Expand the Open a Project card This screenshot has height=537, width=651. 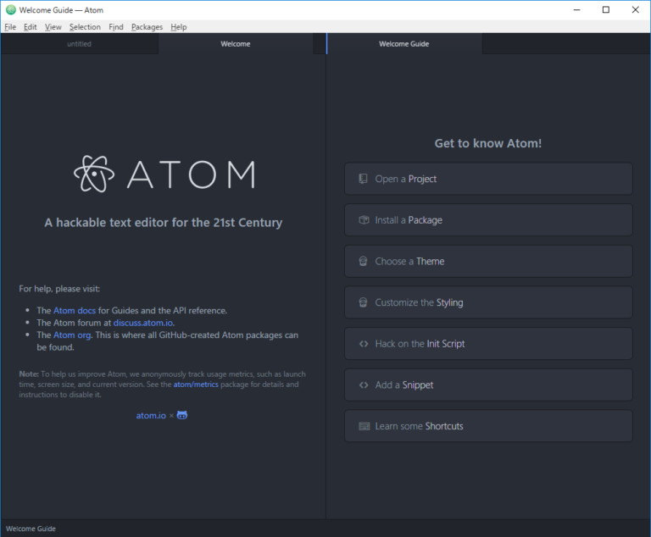[x=488, y=179]
